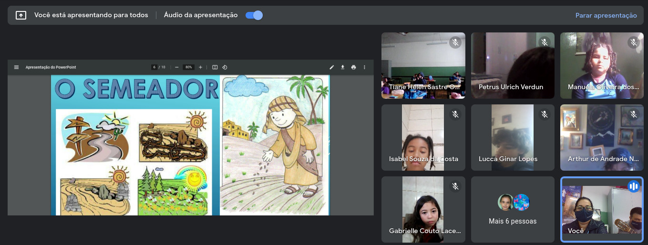The height and width of the screenshot is (245, 648).
Task: Open the PDF sidebar hamburger menu
Action: click(x=16, y=67)
